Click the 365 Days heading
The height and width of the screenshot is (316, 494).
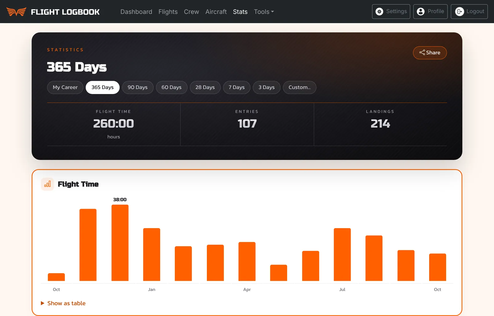(77, 67)
